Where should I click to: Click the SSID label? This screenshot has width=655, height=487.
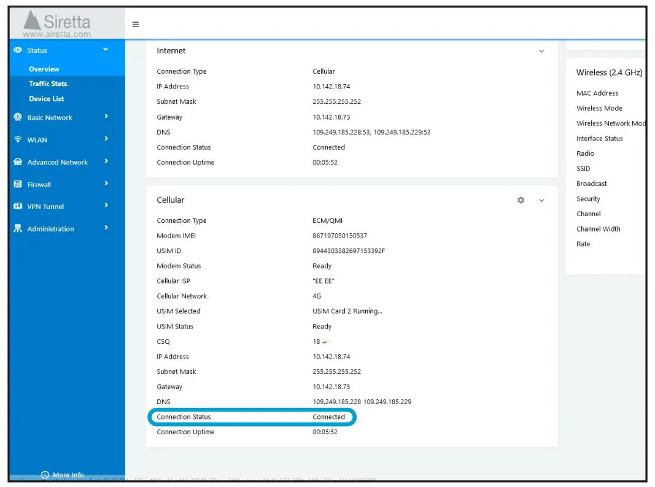tap(583, 168)
